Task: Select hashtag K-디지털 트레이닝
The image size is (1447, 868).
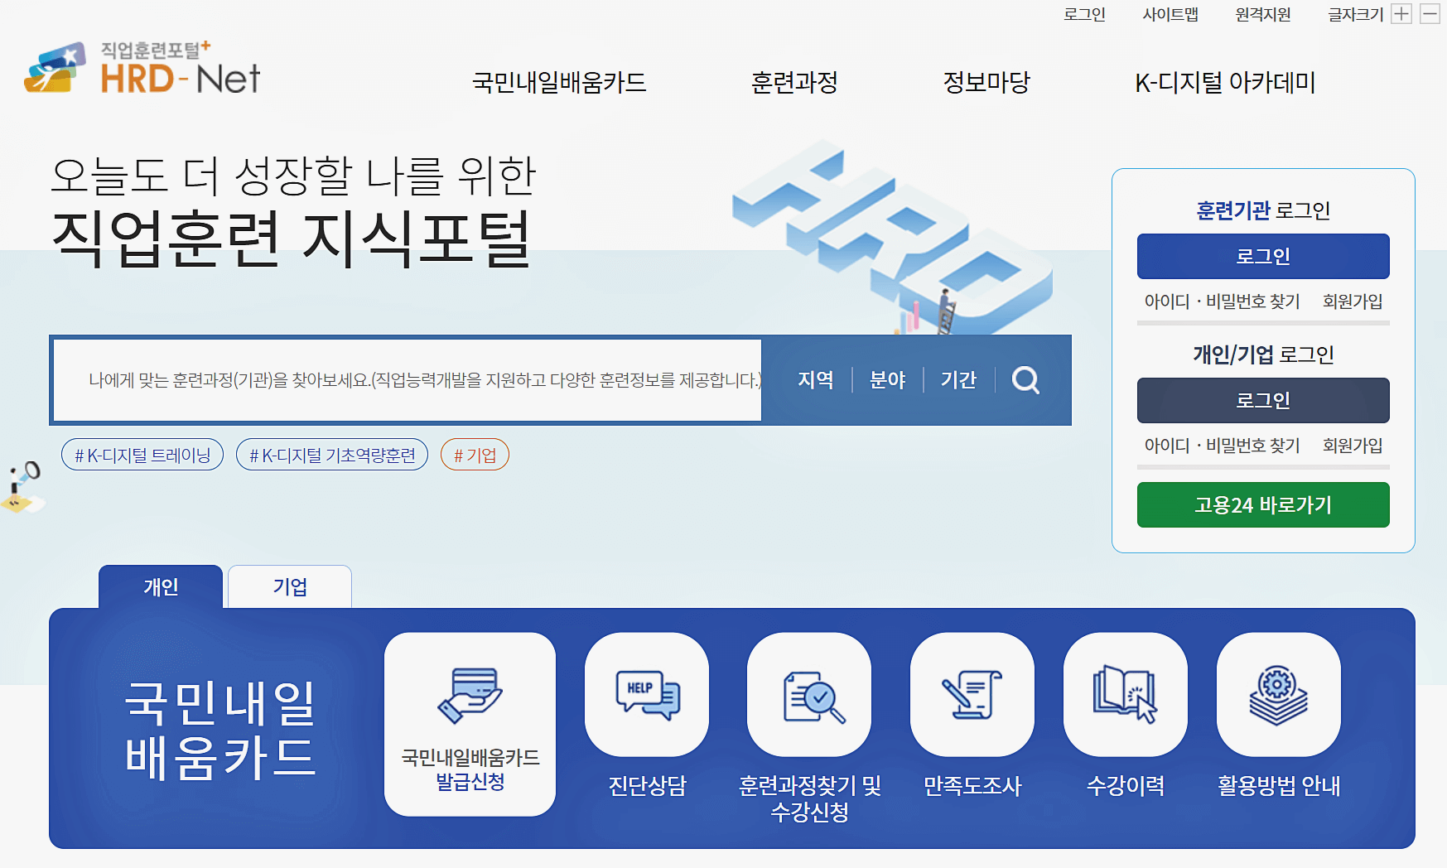Action: 142,455
